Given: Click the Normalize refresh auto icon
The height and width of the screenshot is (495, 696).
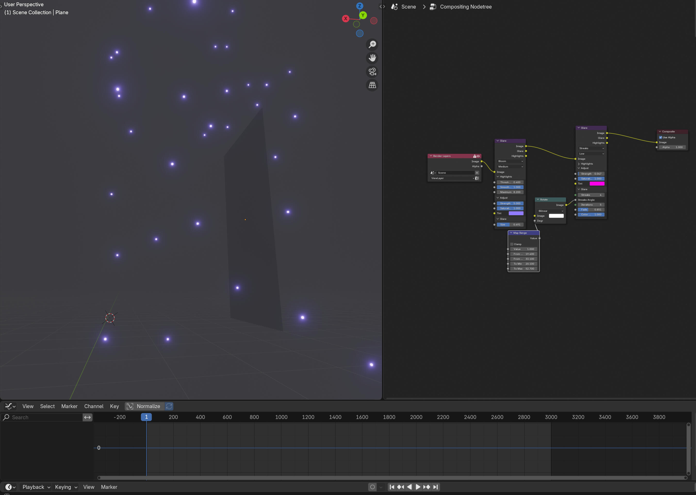Looking at the screenshot, I should 169,406.
